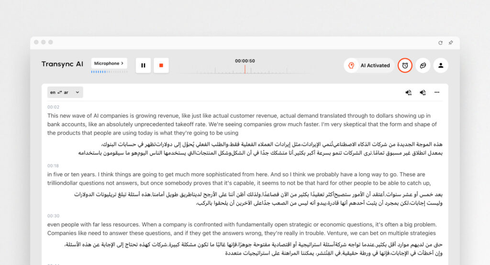Pin the window using the pin icon
This screenshot has height=265, width=490.
click(450, 43)
